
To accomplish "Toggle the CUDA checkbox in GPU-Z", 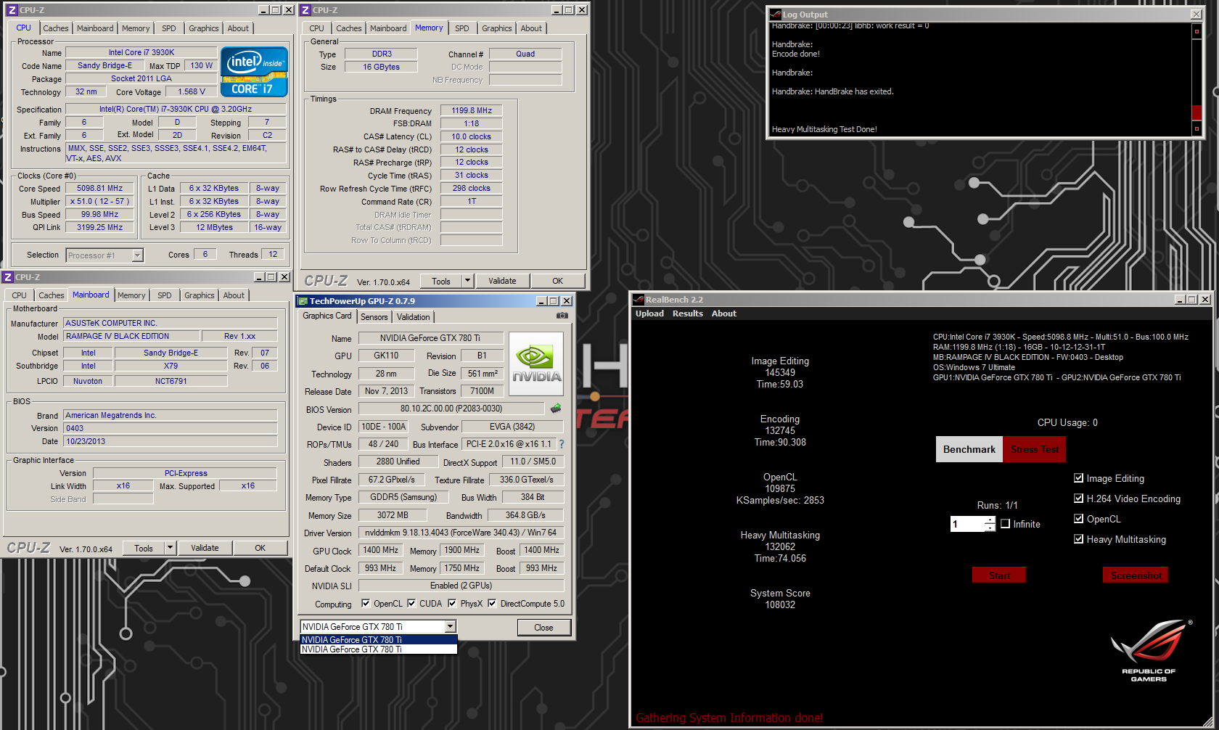I will click(411, 604).
